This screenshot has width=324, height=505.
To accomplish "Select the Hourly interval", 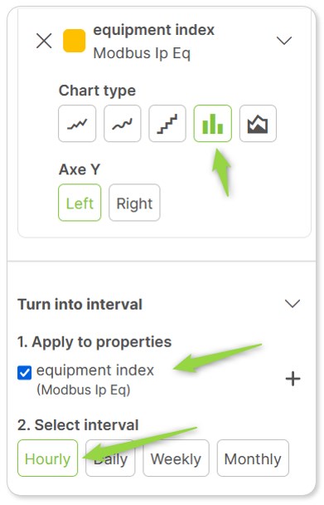I will click(x=47, y=458).
